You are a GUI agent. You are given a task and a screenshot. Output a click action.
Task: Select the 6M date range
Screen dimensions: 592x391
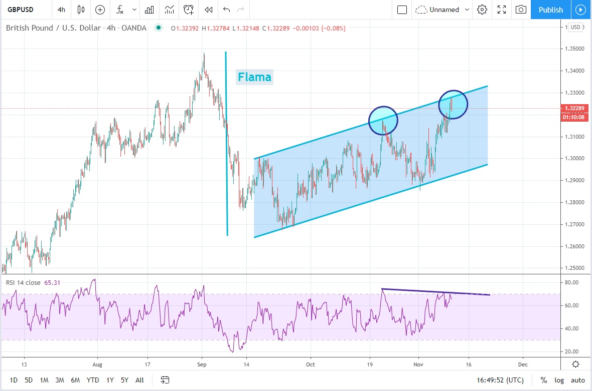pyautogui.click(x=76, y=380)
